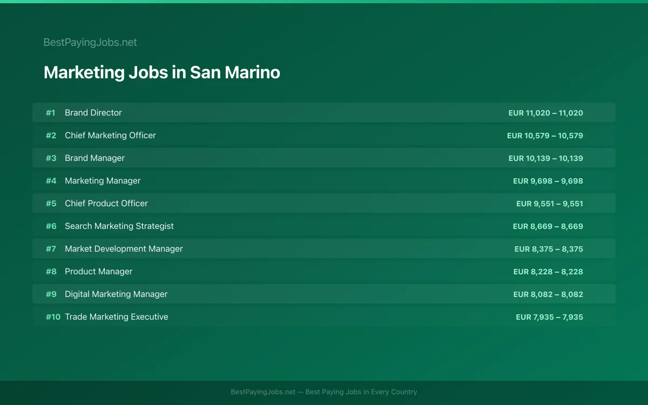Click the #10 rank number
648x405 pixels.
(x=53, y=317)
